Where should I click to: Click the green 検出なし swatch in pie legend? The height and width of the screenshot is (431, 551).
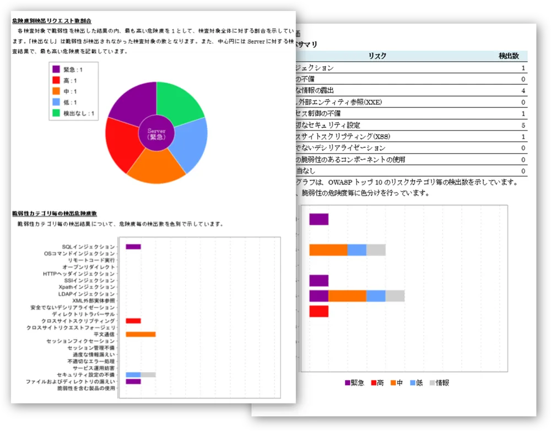(x=56, y=112)
